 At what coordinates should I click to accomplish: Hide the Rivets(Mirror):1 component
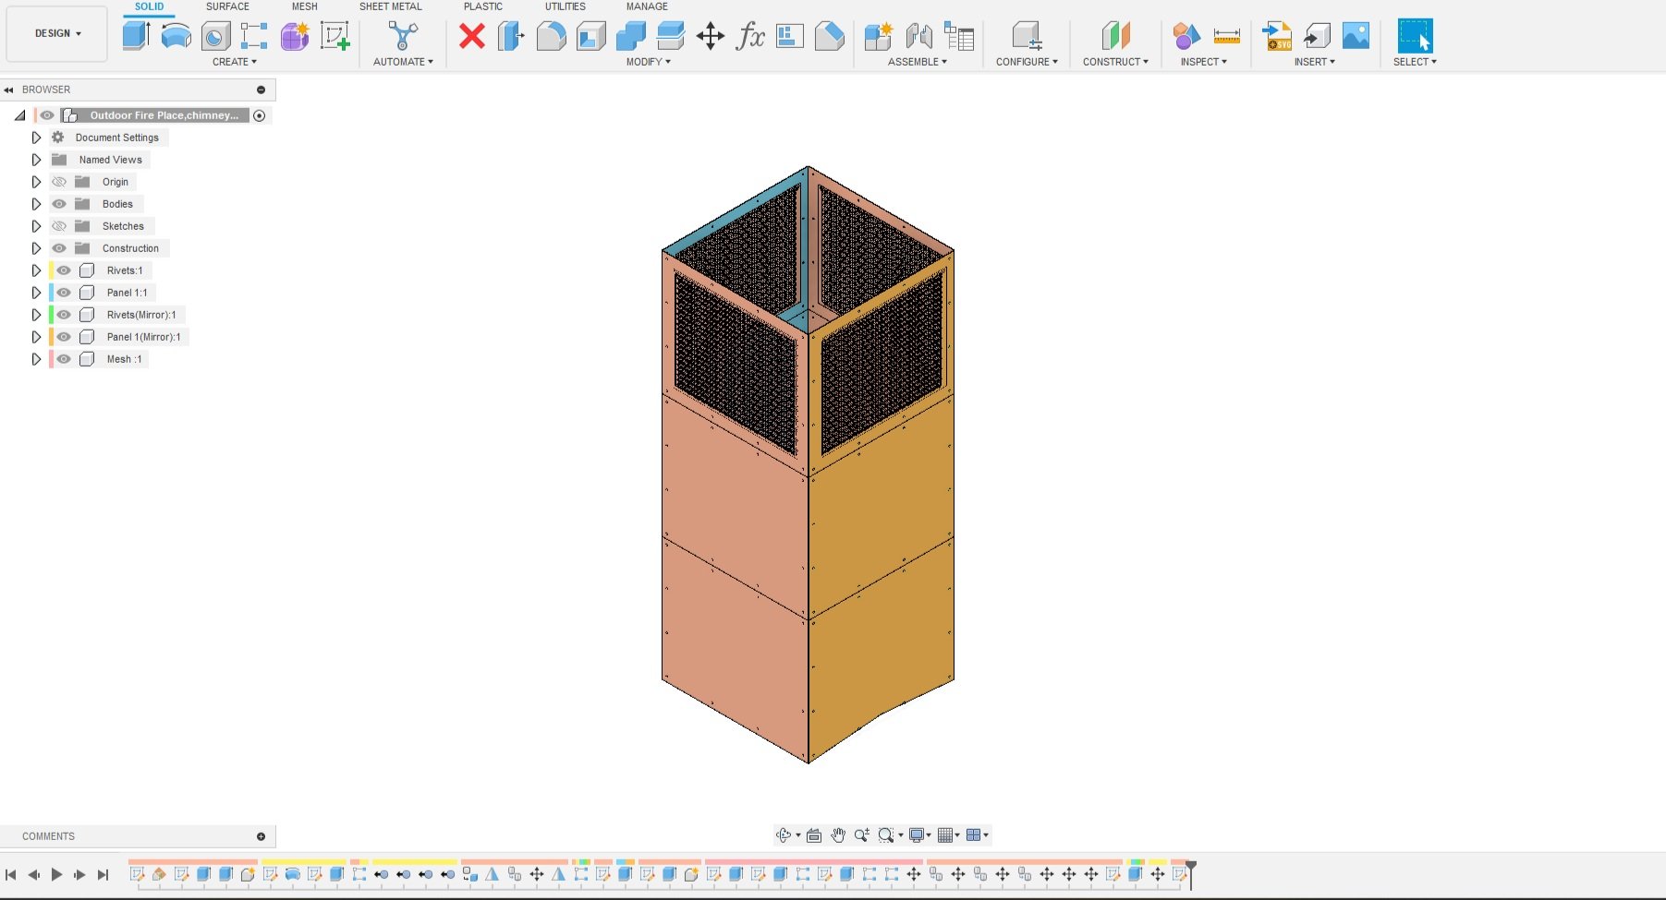point(64,315)
